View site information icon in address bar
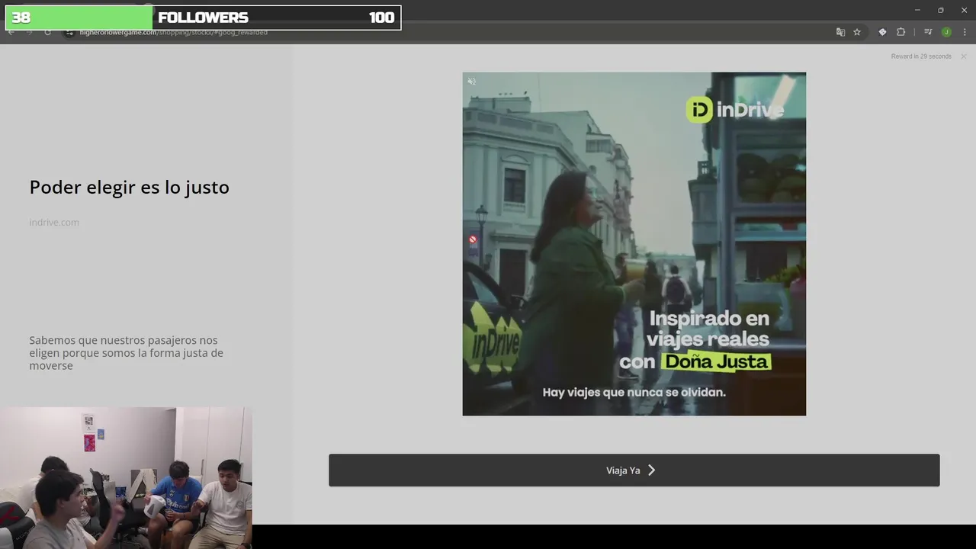 tap(69, 32)
